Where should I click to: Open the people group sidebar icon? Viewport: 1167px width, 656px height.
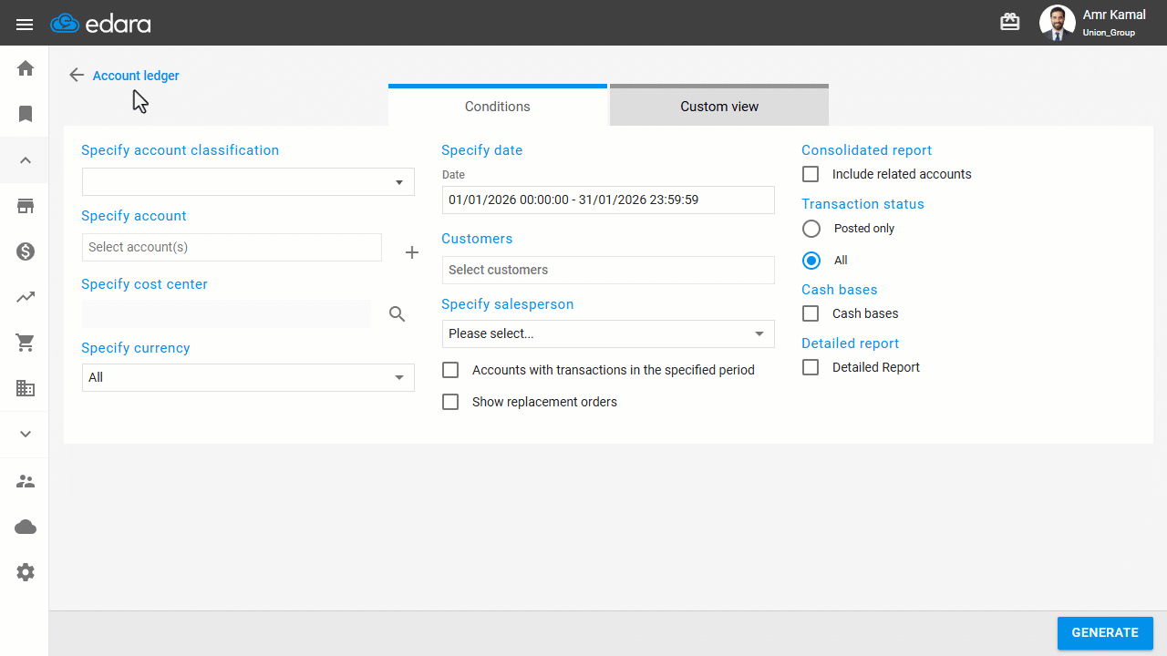[26, 481]
